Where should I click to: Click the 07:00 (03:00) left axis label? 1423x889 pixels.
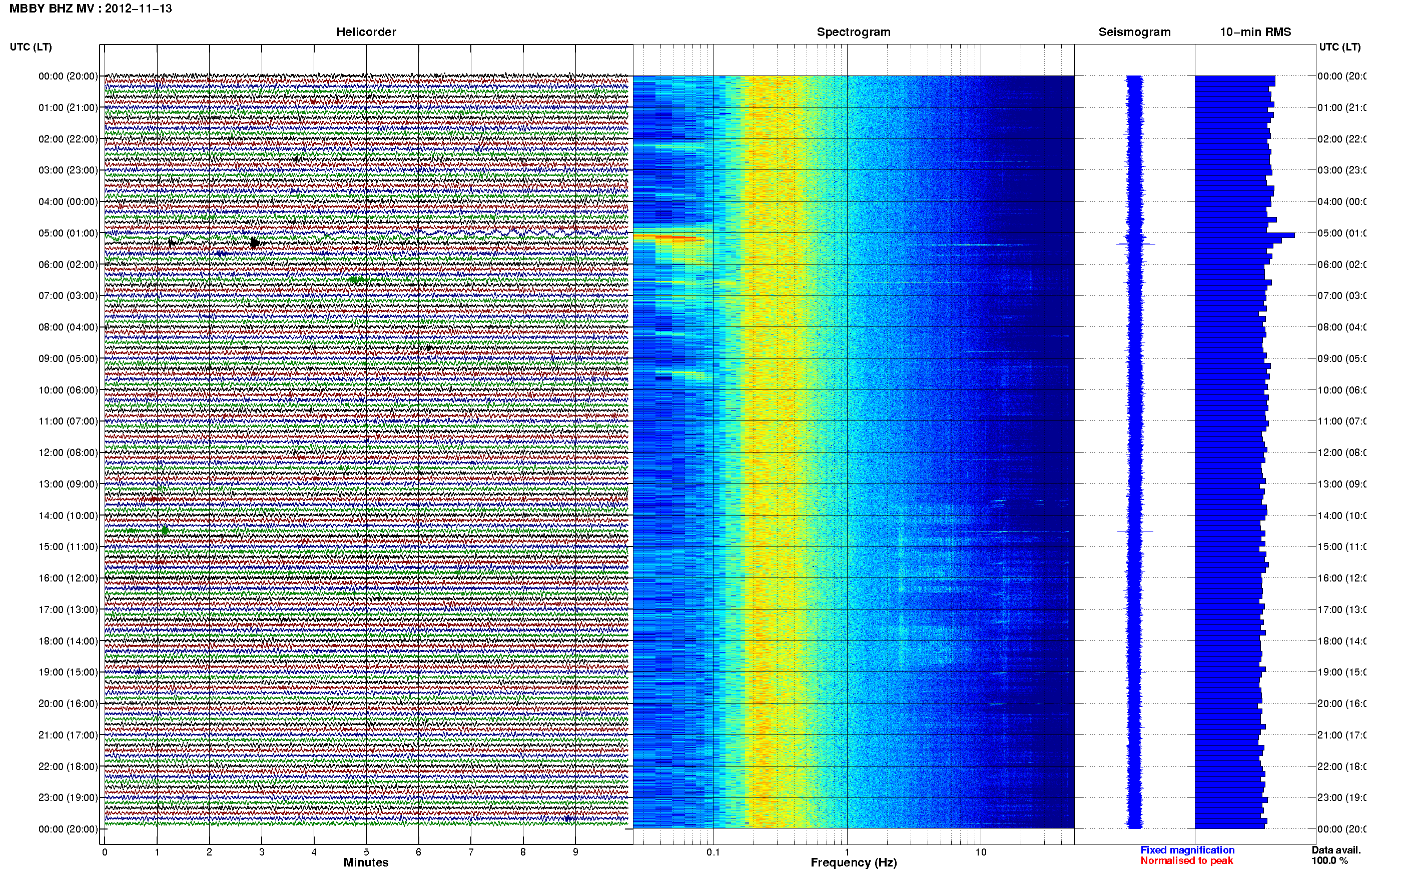click(x=68, y=295)
